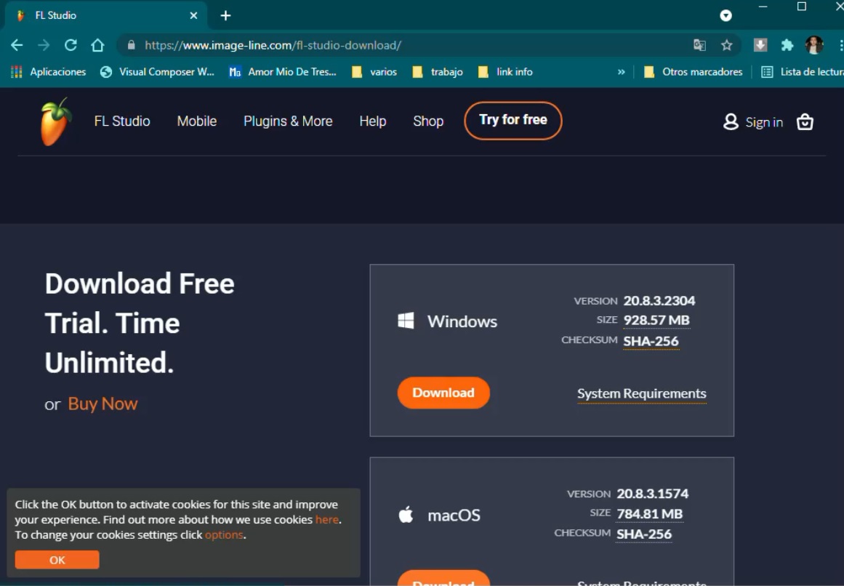Open the browser home page icon
Viewport: 844px width, 586px height.
pos(97,45)
